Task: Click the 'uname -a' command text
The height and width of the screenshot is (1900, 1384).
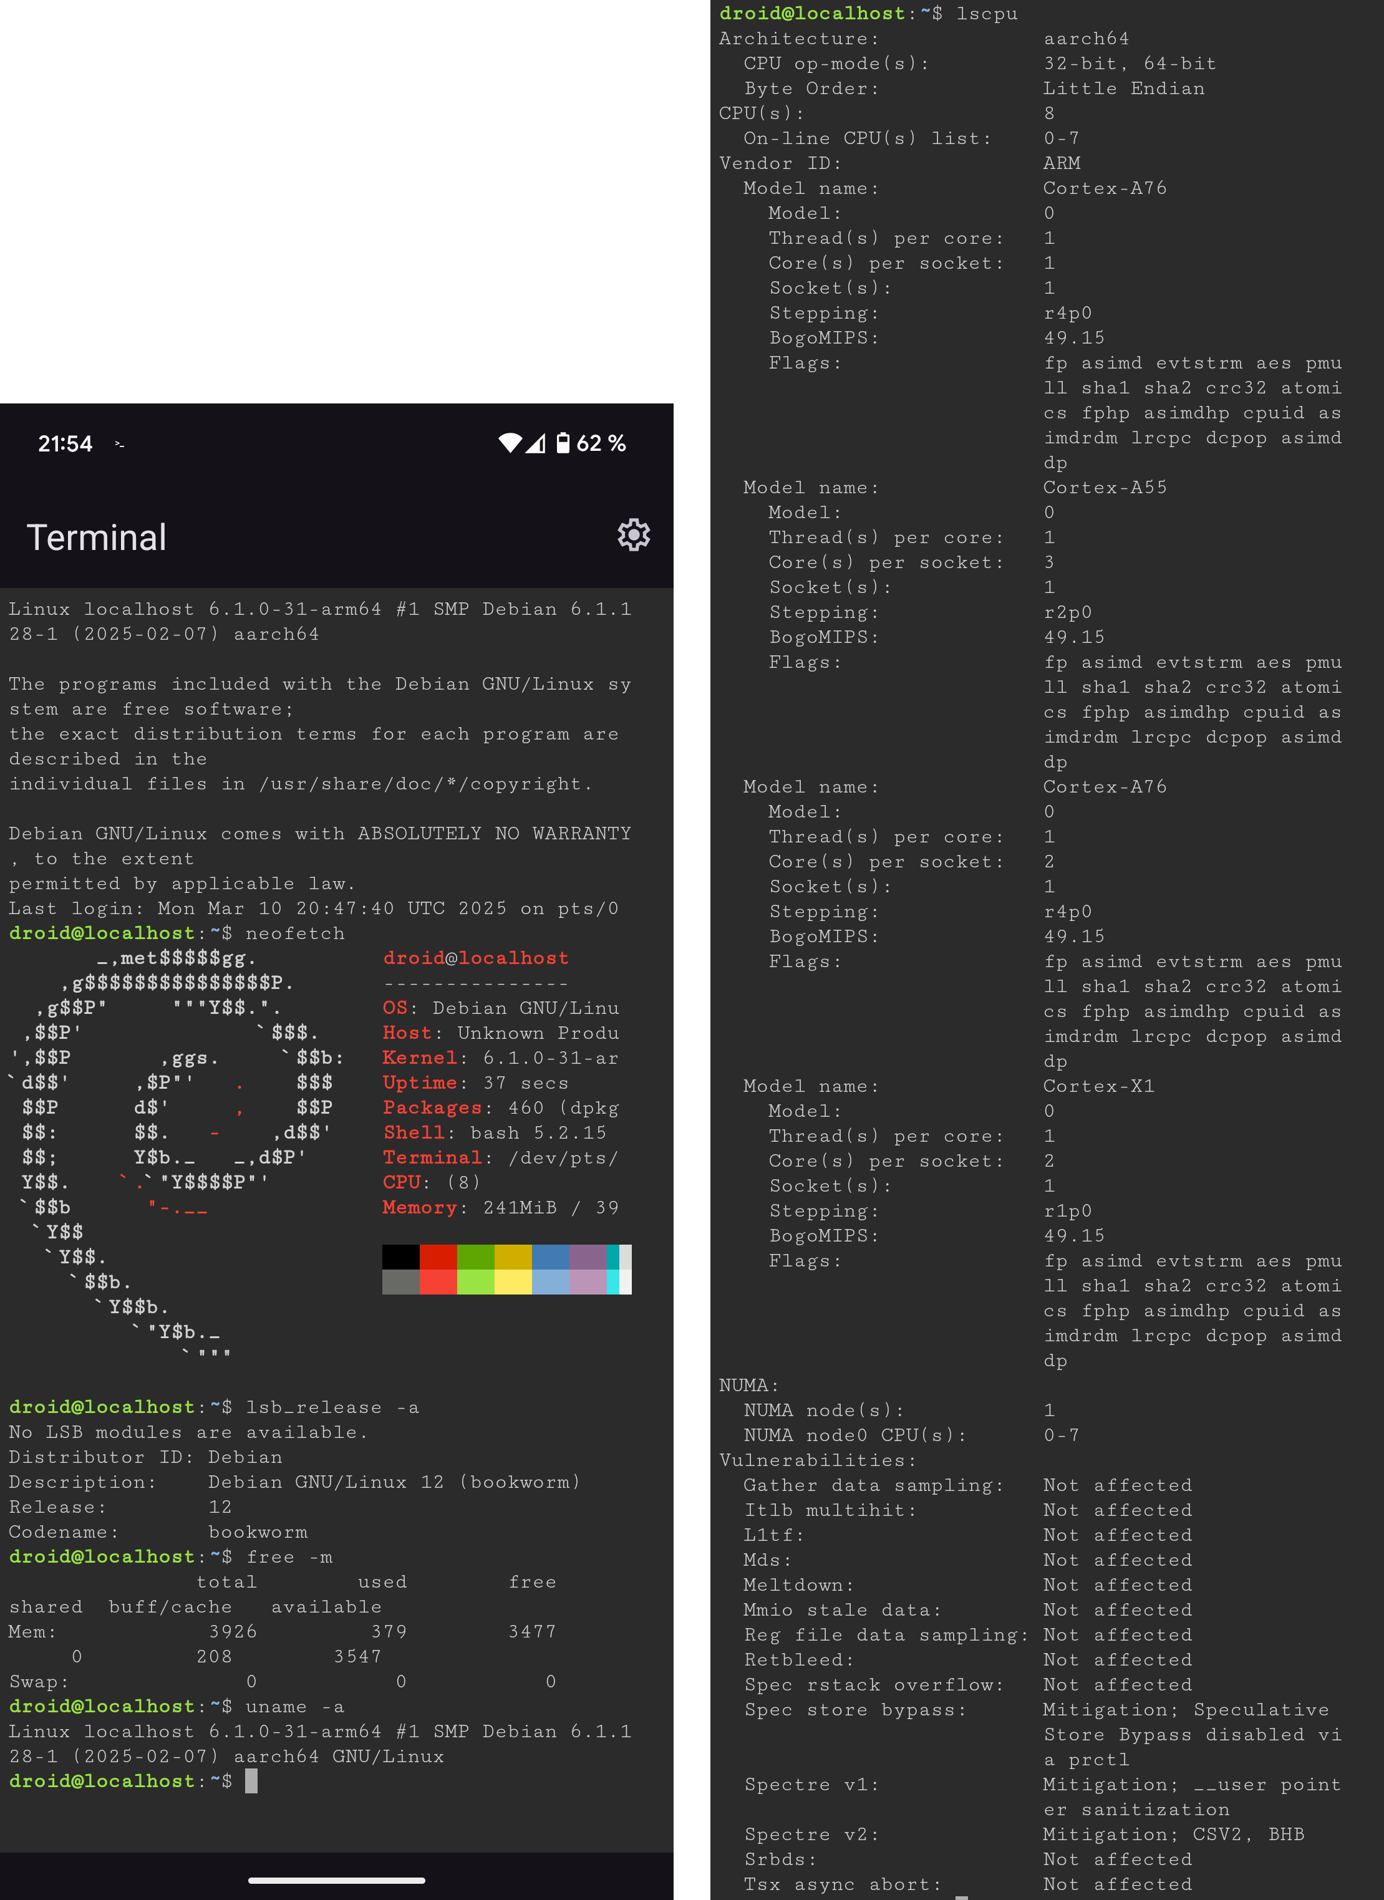Action: tap(295, 1707)
